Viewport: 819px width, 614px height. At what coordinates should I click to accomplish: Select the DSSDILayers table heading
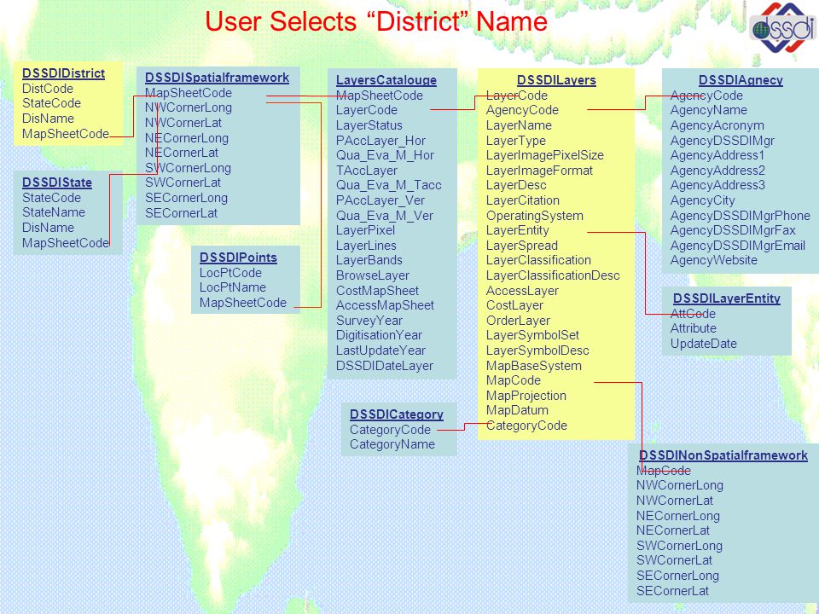(x=556, y=80)
